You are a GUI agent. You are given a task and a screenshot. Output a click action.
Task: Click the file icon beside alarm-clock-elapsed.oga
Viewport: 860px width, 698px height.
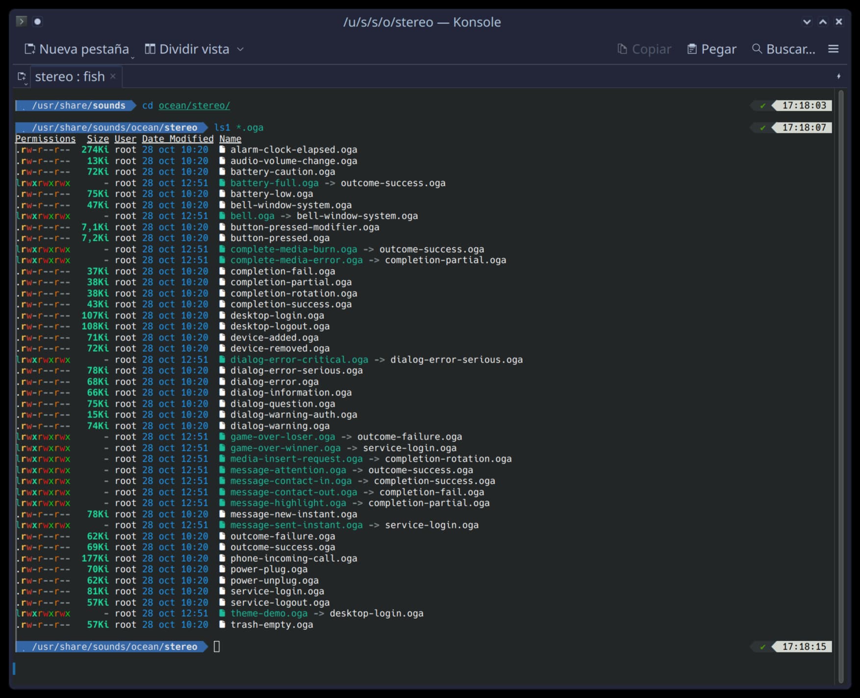[x=222, y=150]
